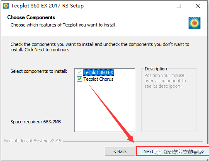Click the Setup window title text
Viewport: 209px width, 161px height.
tap(47, 6)
